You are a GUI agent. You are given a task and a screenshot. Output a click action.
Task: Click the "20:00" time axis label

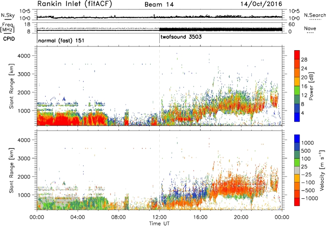(x=241, y=217)
